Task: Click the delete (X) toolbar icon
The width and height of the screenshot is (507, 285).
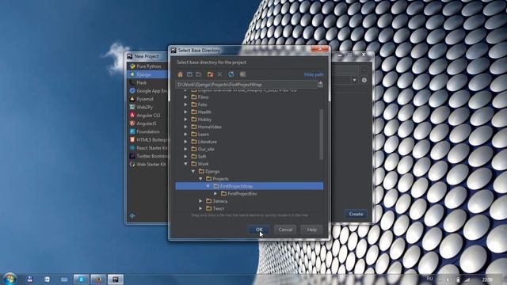Action: pyautogui.click(x=220, y=74)
